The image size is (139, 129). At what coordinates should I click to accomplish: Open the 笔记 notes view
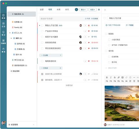coord(3,33)
